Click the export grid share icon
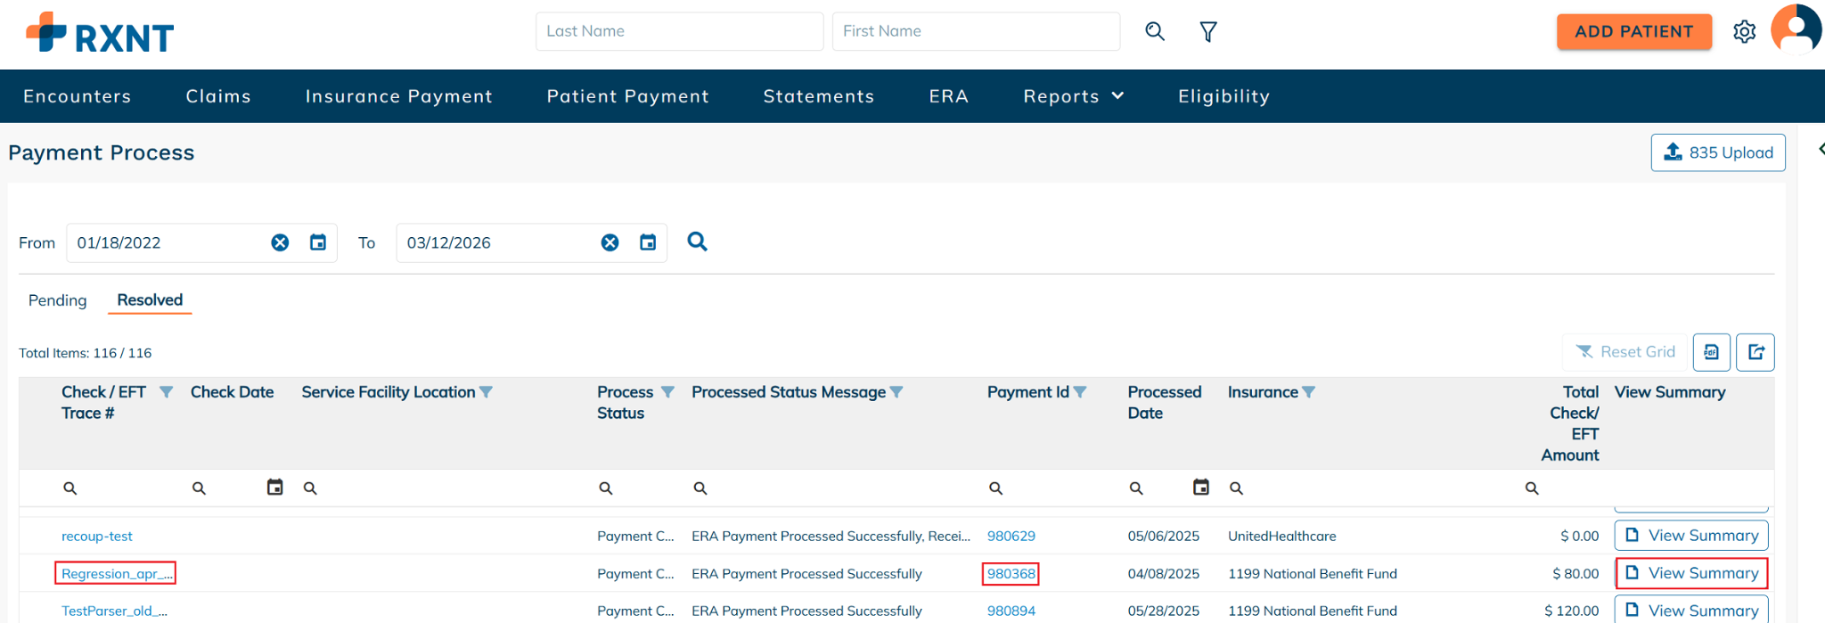 pyautogui.click(x=1755, y=352)
